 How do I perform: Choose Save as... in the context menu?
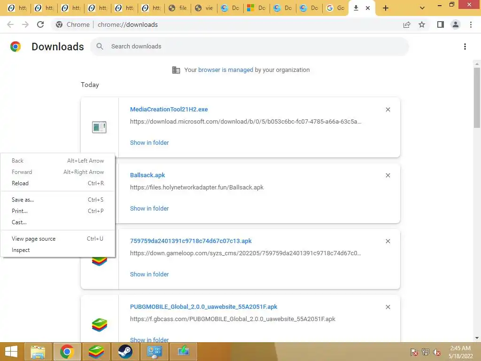[x=58, y=200]
